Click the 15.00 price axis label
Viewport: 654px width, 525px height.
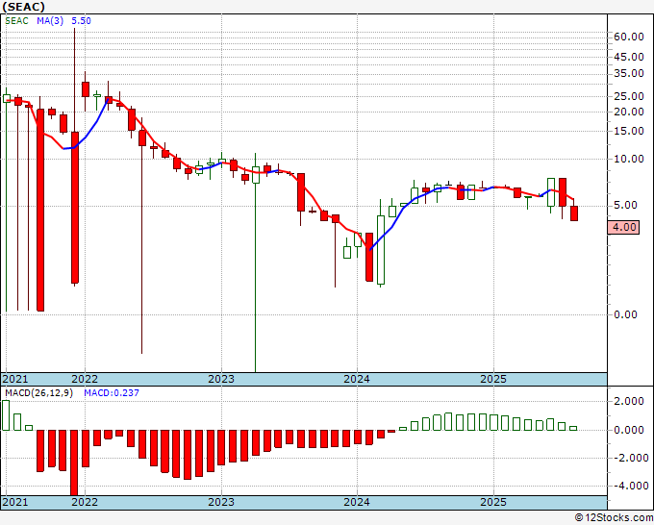[x=629, y=131]
